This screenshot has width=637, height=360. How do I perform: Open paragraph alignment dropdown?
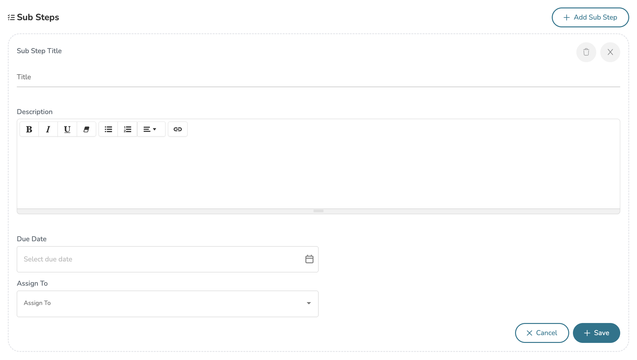coord(150,129)
